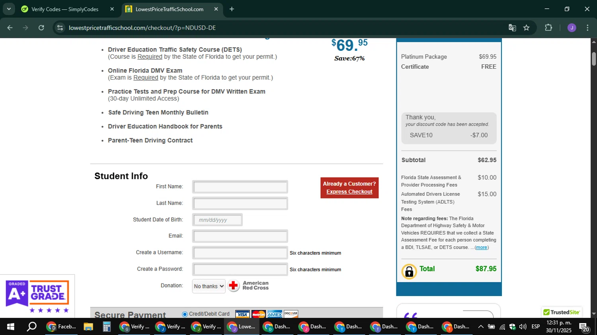Switch to the Facebook Chrome window in taskbar
Image resolution: width=597 pixels, height=335 pixels.
pyautogui.click(x=62, y=327)
